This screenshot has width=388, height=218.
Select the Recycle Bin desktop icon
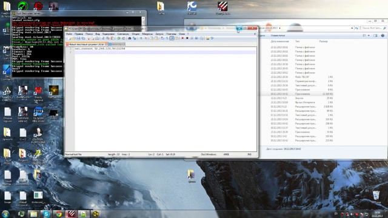pos(376,197)
